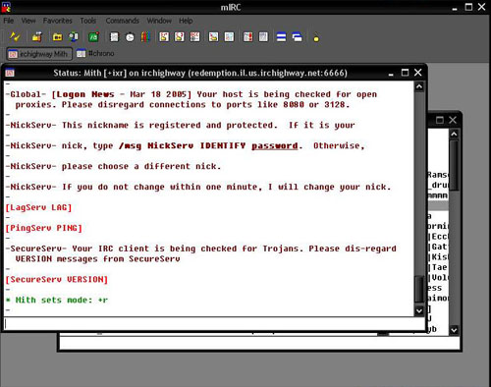Open the Notify List toolbar icon
Screen dimensions: 491x387
pos(247,37)
